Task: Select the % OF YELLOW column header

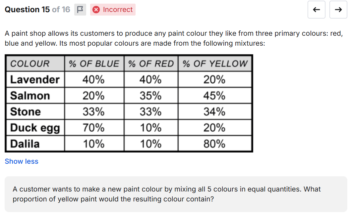Action: 215,64
